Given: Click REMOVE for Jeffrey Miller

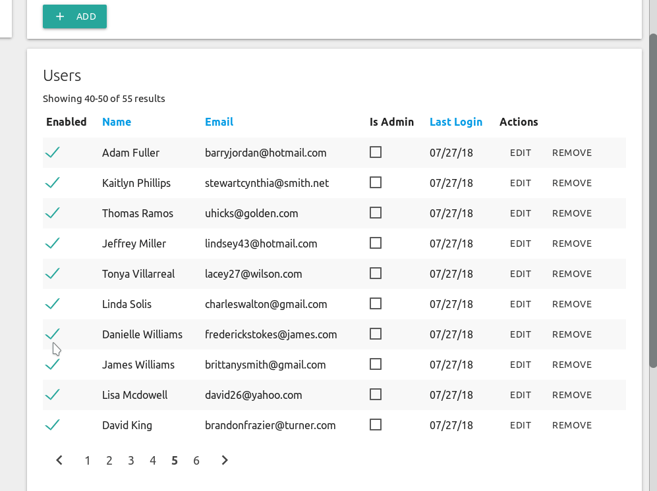Looking at the screenshot, I should coord(571,244).
